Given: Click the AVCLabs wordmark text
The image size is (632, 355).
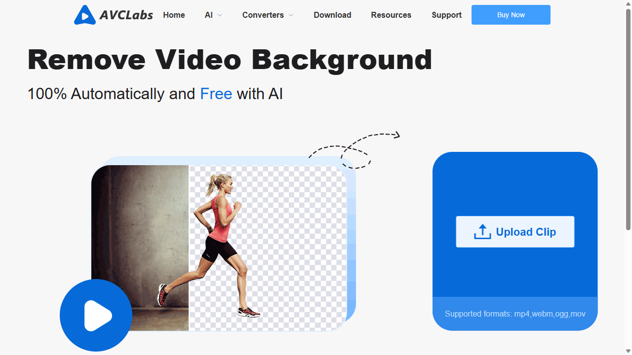Looking at the screenshot, I should (x=126, y=15).
